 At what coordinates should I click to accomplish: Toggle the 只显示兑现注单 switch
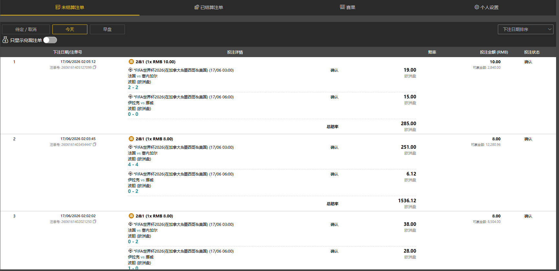tap(50, 40)
